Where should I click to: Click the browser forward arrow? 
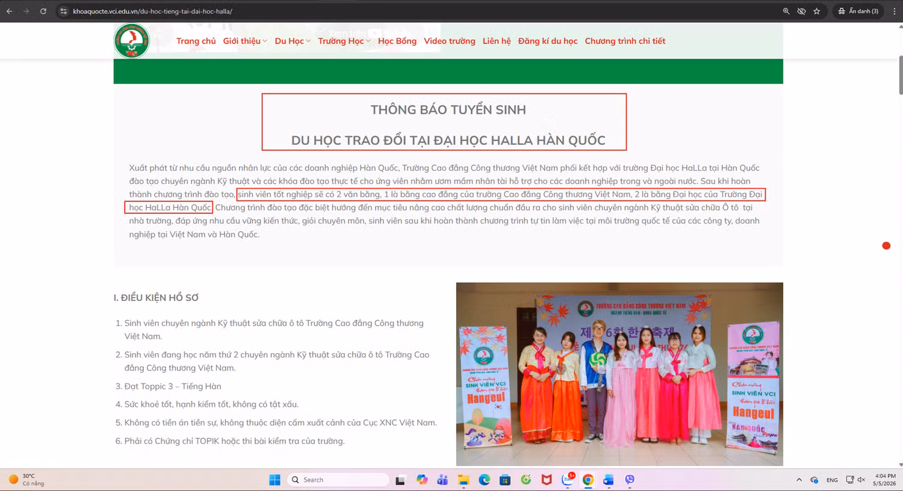pos(26,11)
